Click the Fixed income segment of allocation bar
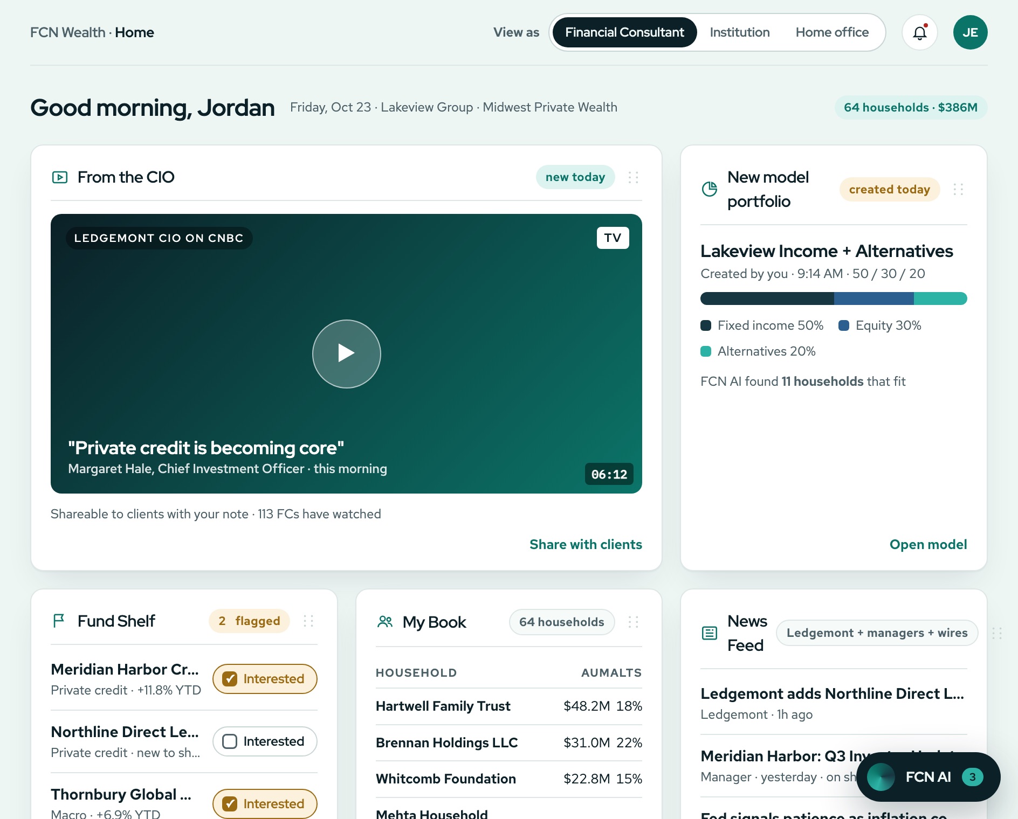Image resolution: width=1018 pixels, height=819 pixels. coord(767,299)
